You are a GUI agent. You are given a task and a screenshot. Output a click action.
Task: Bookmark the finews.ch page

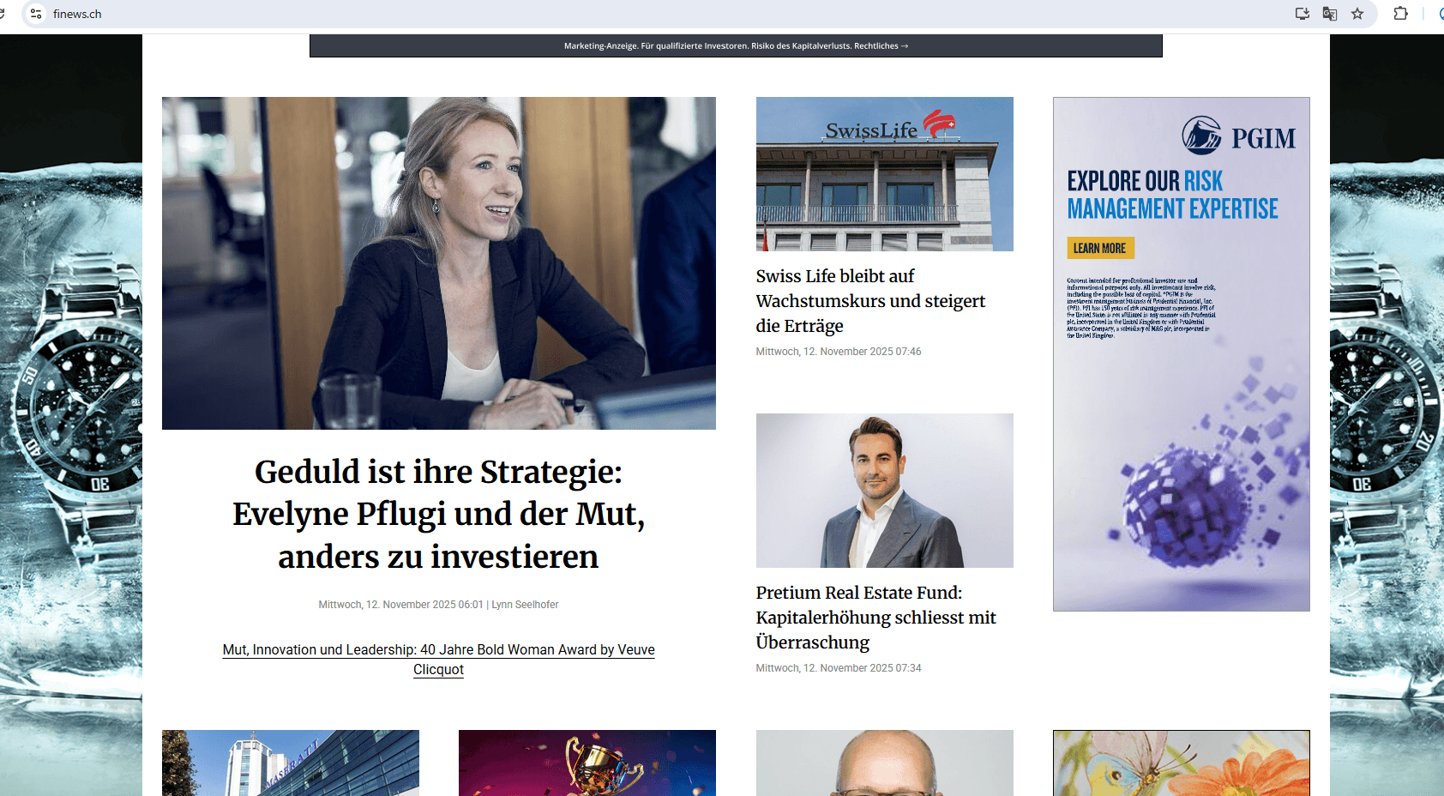click(x=1357, y=14)
